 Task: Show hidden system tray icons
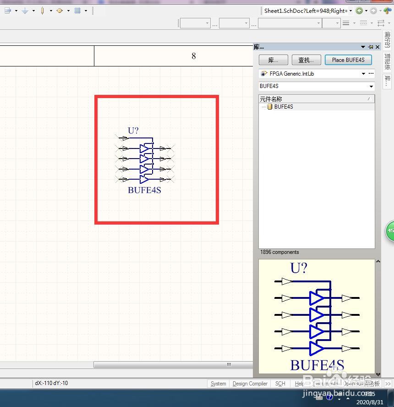pos(348,398)
